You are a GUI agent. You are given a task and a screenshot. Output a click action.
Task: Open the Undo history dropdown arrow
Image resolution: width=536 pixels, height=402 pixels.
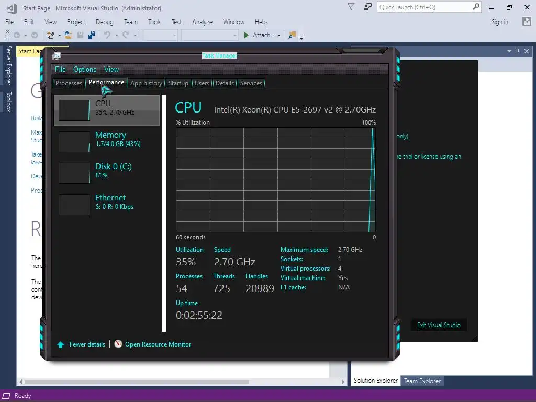[117, 35]
